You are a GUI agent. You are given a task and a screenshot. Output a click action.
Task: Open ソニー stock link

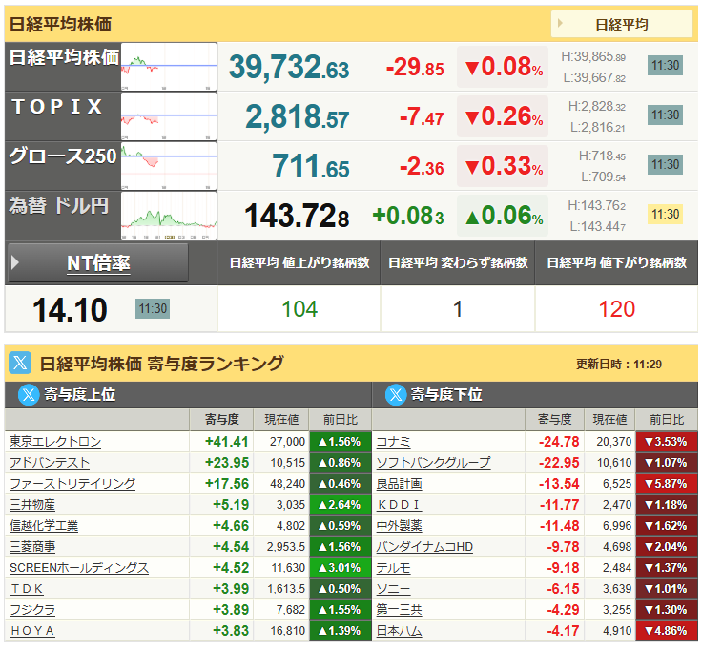coord(393,589)
